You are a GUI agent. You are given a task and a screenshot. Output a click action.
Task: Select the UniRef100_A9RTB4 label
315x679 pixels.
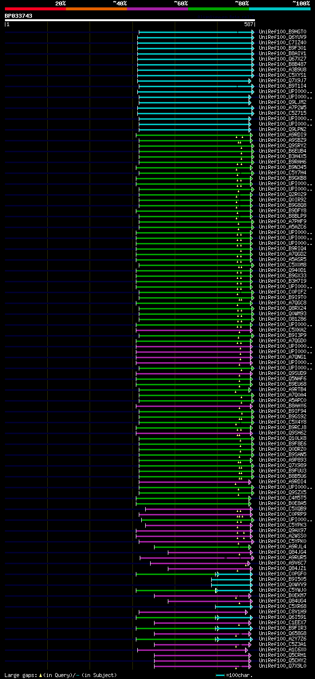[x=282, y=389]
